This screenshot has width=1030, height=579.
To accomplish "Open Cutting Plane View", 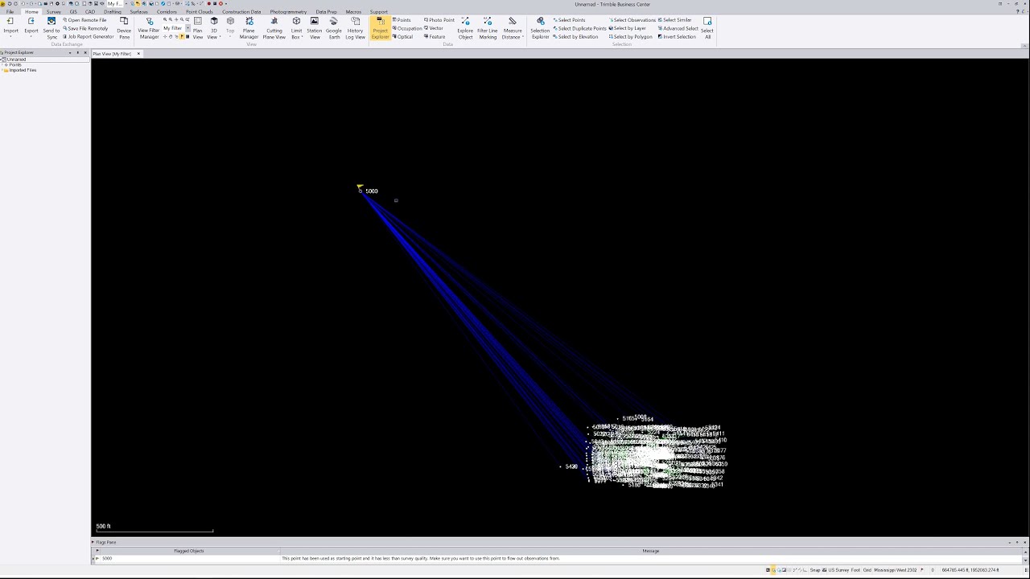I will 274,27.
